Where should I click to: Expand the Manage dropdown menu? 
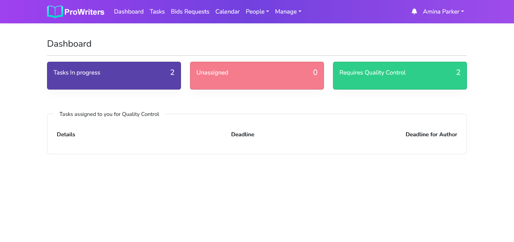[x=288, y=12]
